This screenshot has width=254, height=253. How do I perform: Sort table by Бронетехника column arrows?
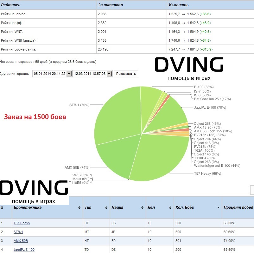(x=79, y=208)
